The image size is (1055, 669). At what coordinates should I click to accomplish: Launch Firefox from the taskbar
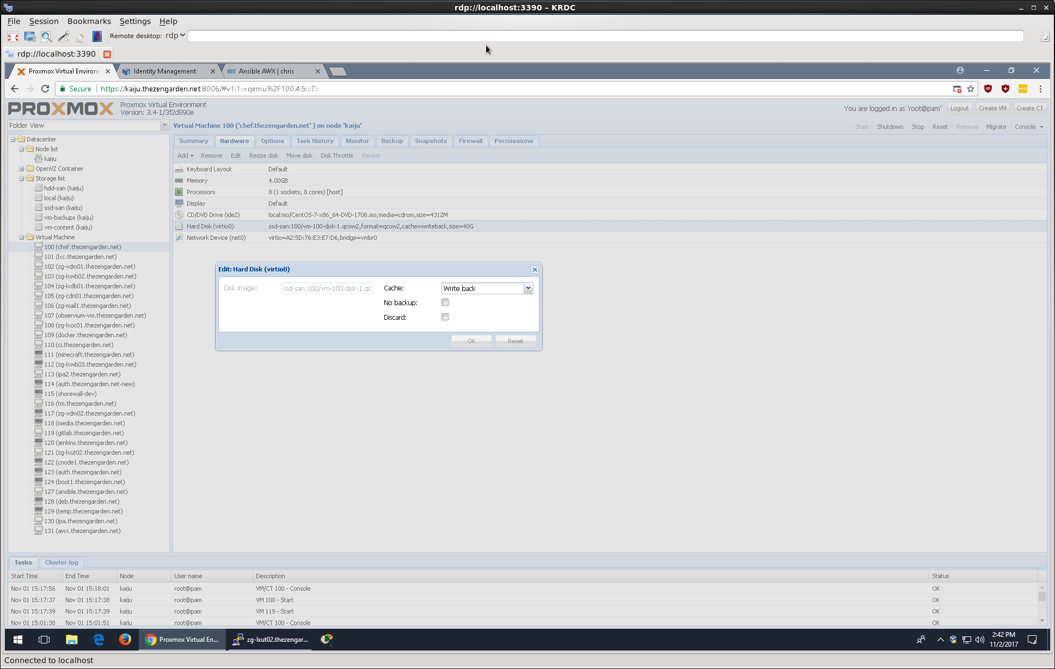point(125,640)
